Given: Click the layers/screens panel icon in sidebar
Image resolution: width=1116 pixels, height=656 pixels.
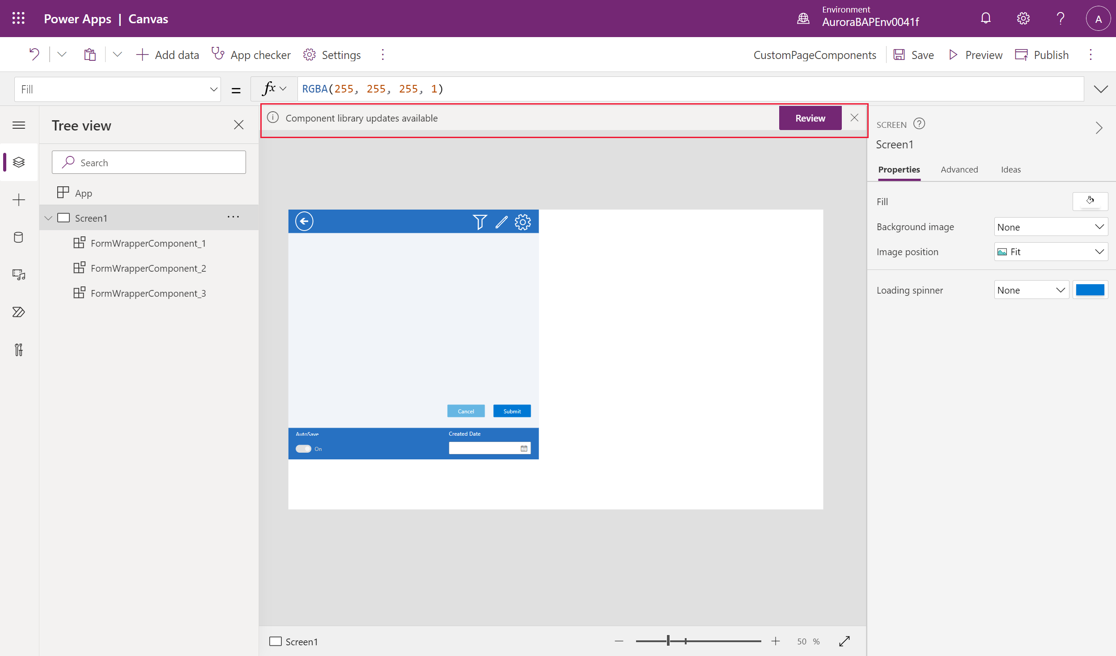Looking at the screenshot, I should click(x=20, y=163).
